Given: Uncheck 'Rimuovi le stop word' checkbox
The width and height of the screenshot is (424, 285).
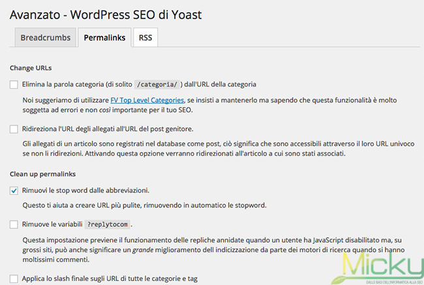Looking at the screenshot, I should 14,190.
